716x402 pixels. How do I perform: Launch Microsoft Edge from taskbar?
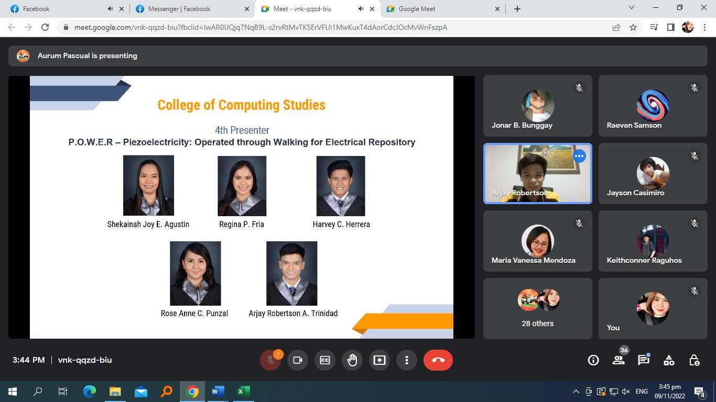90,392
